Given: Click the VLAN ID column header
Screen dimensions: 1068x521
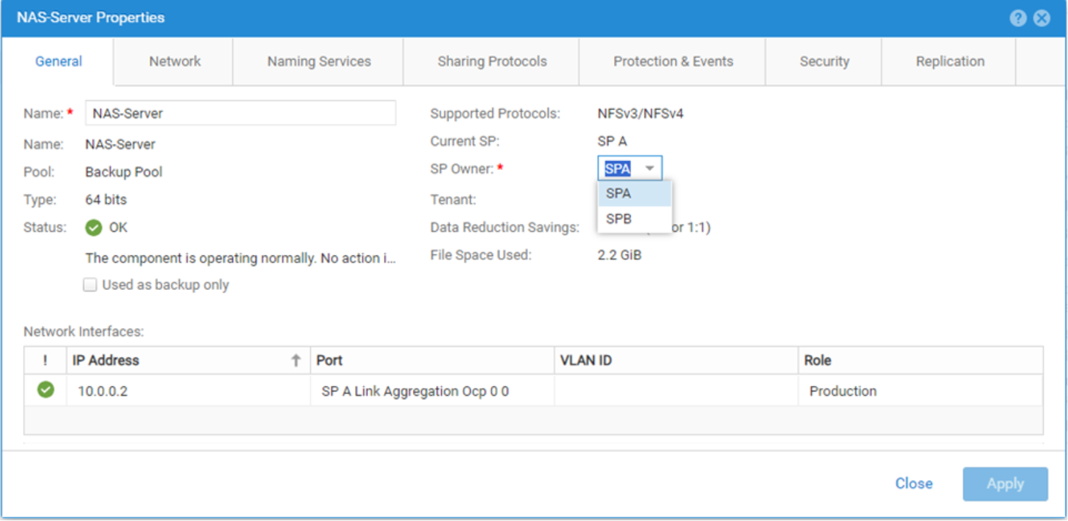Looking at the screenshot, I should 676,361.
